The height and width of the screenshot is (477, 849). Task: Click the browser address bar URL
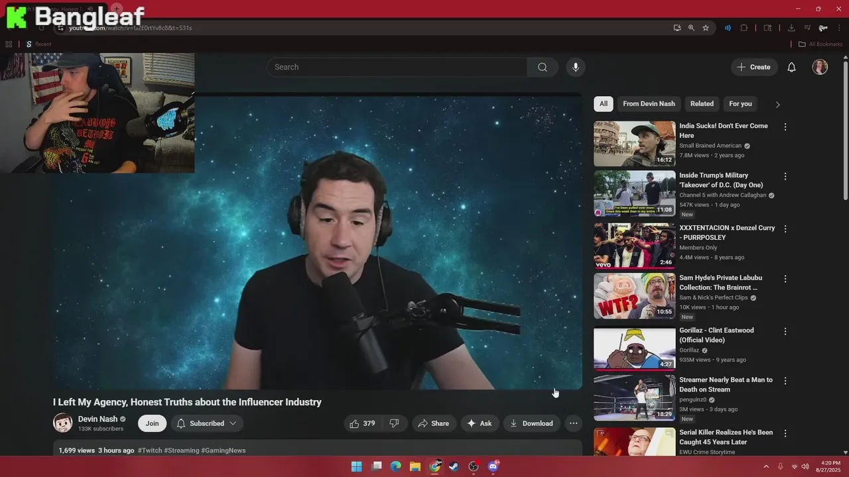tap(131, 28)
